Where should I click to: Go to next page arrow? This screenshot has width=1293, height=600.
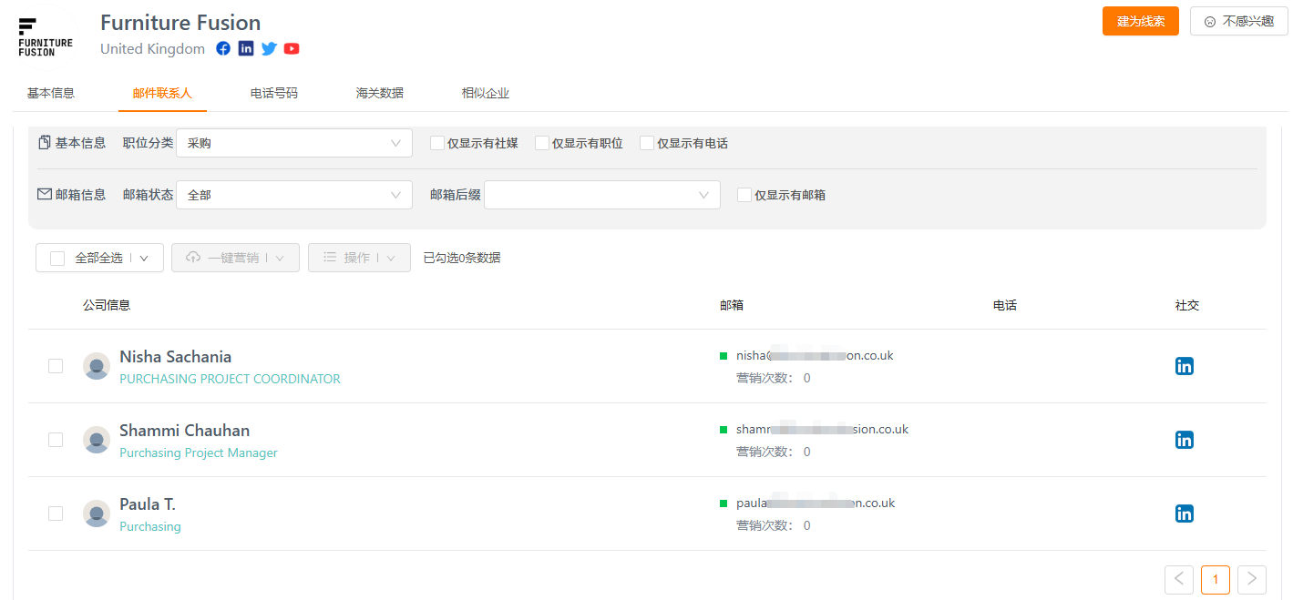point(1252,579)
